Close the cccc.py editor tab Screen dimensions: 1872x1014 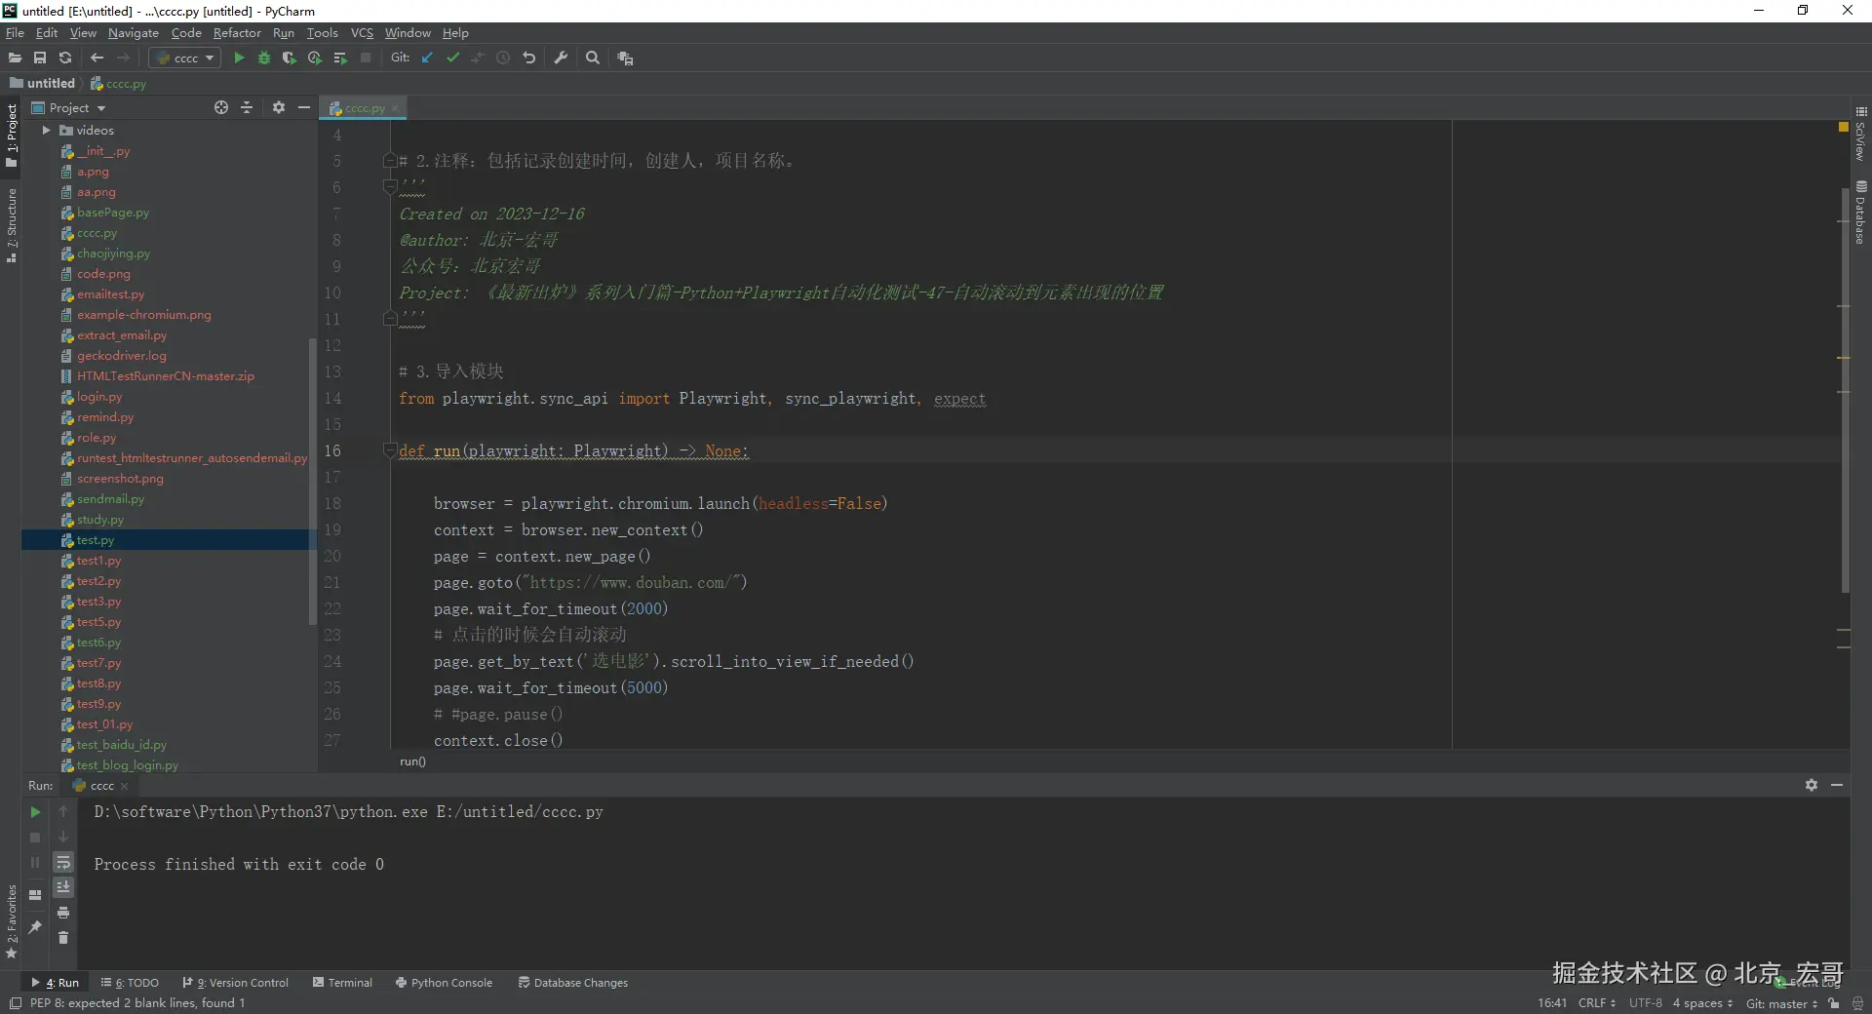coord(395,108)
